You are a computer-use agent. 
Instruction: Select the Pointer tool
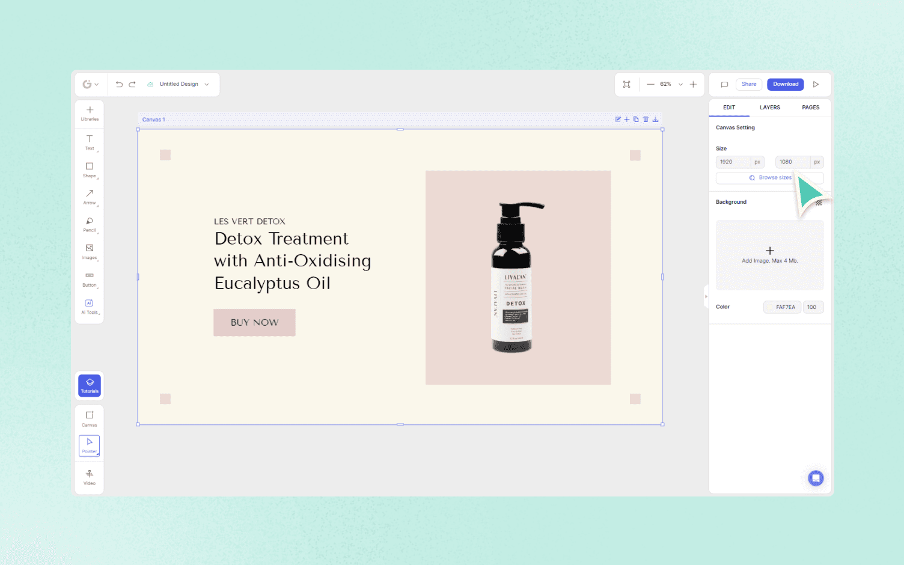pos(90,445)
